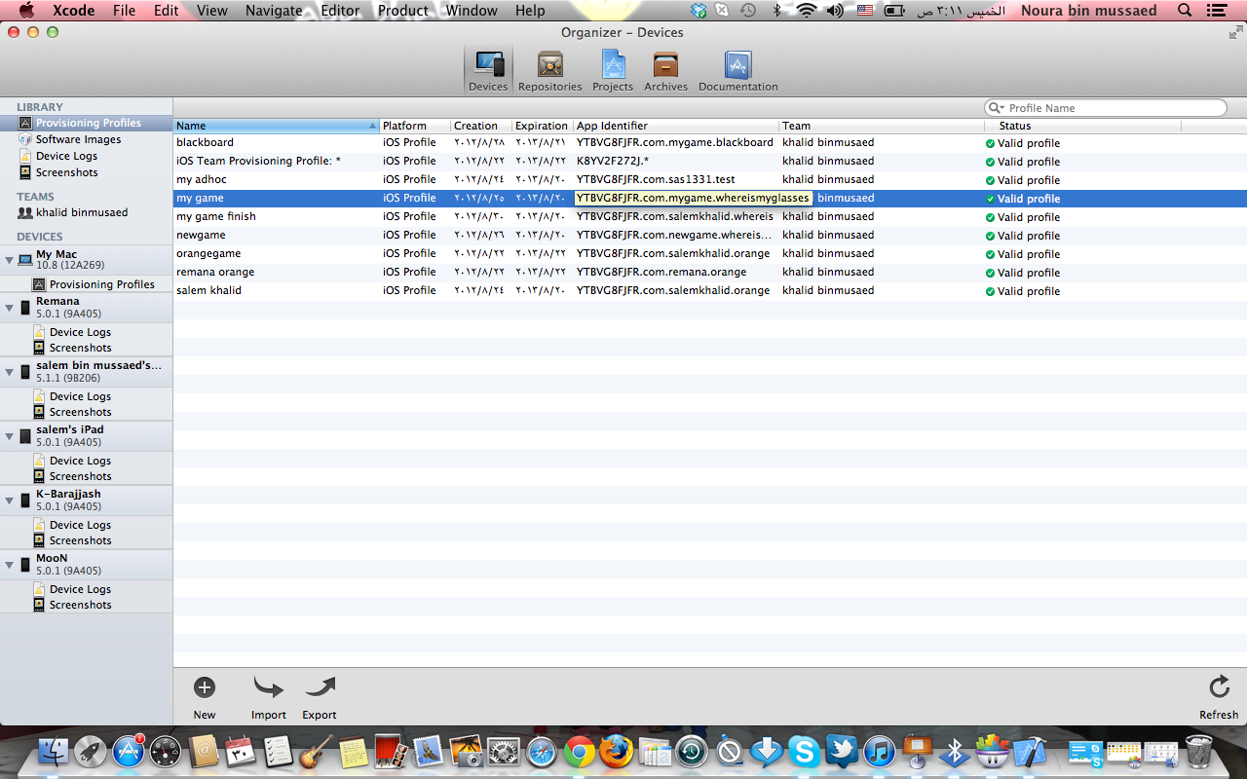1247x779 pixels.
Task: Open the Archives section
Action: point(666,71)
